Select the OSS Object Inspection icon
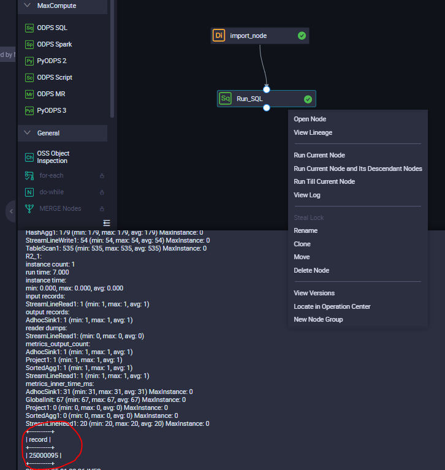Screen dimensions: 445x470 [29, 157]
